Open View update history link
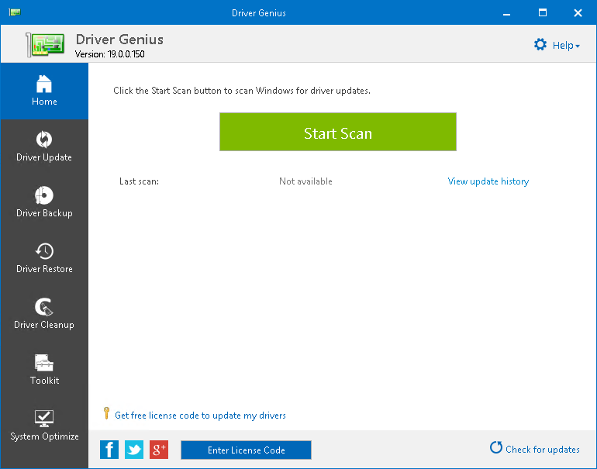597x469 pixels. click(488, 181)
